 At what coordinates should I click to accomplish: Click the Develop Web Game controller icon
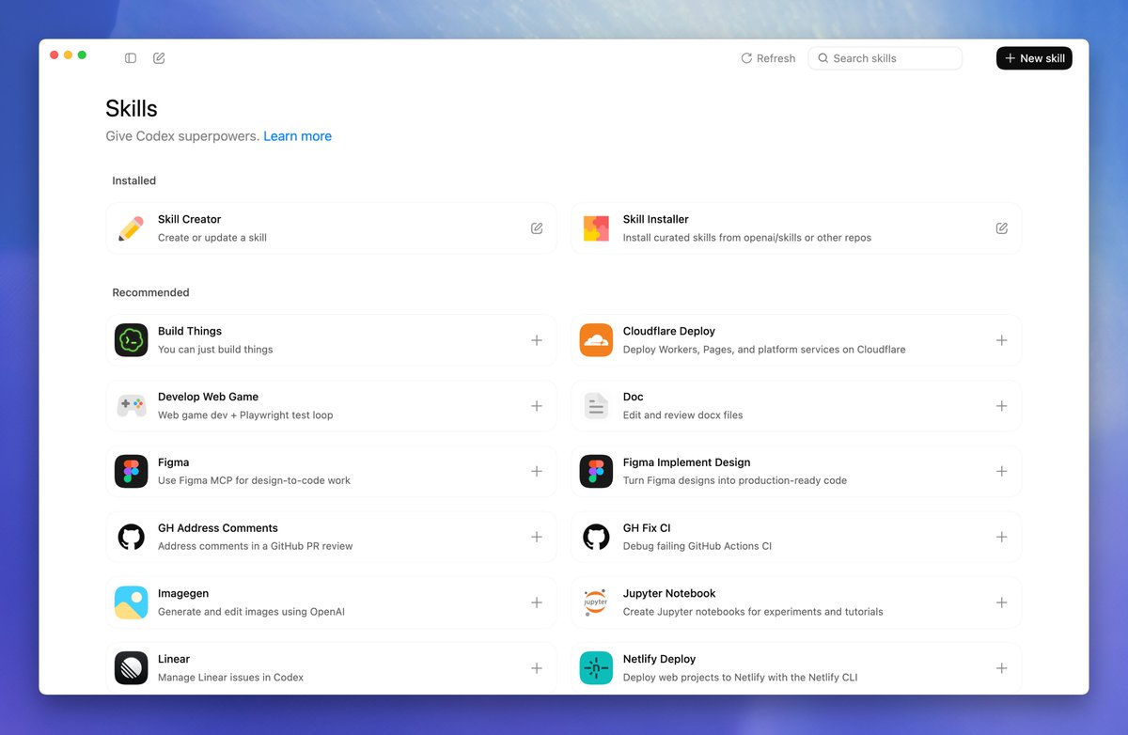[x=132, y=406]
